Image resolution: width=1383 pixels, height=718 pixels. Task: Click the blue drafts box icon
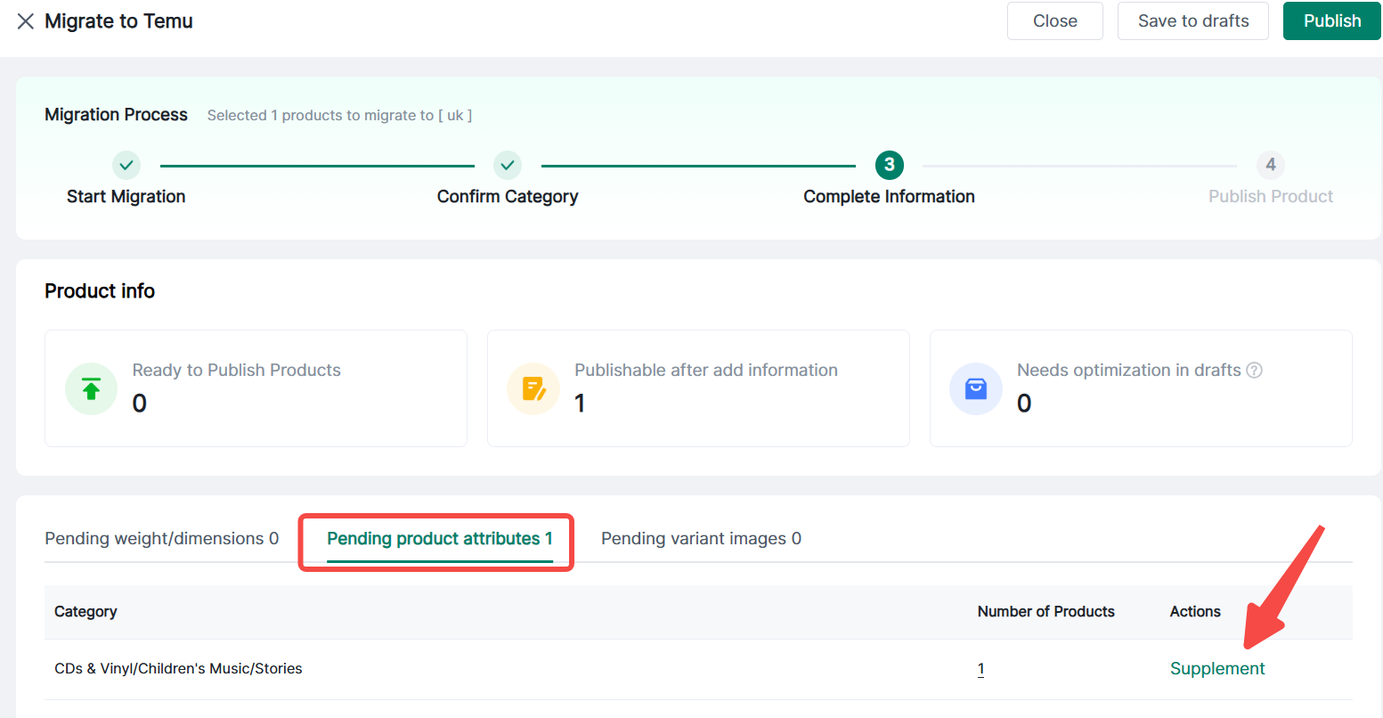(975, 388)
